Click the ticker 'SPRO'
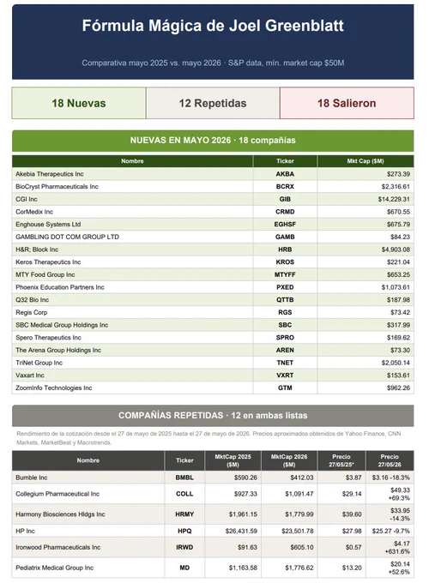 click(x=285, y=338)
